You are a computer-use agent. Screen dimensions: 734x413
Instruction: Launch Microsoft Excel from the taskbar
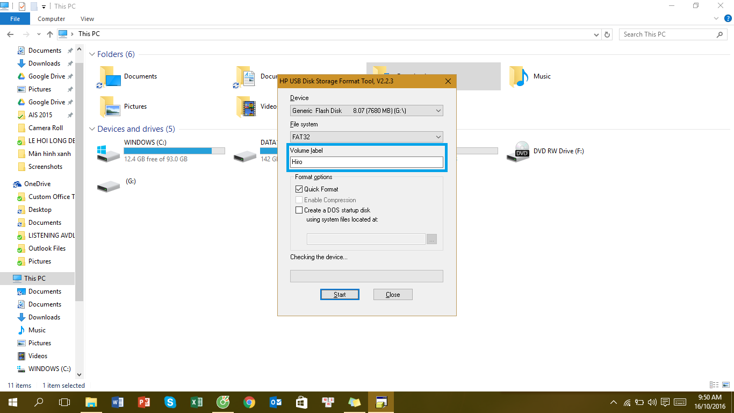197,402
